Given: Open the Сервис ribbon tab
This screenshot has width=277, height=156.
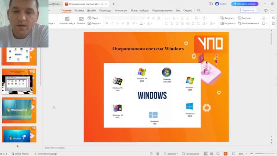Looking at the screenshot, I should coord(187,10).
